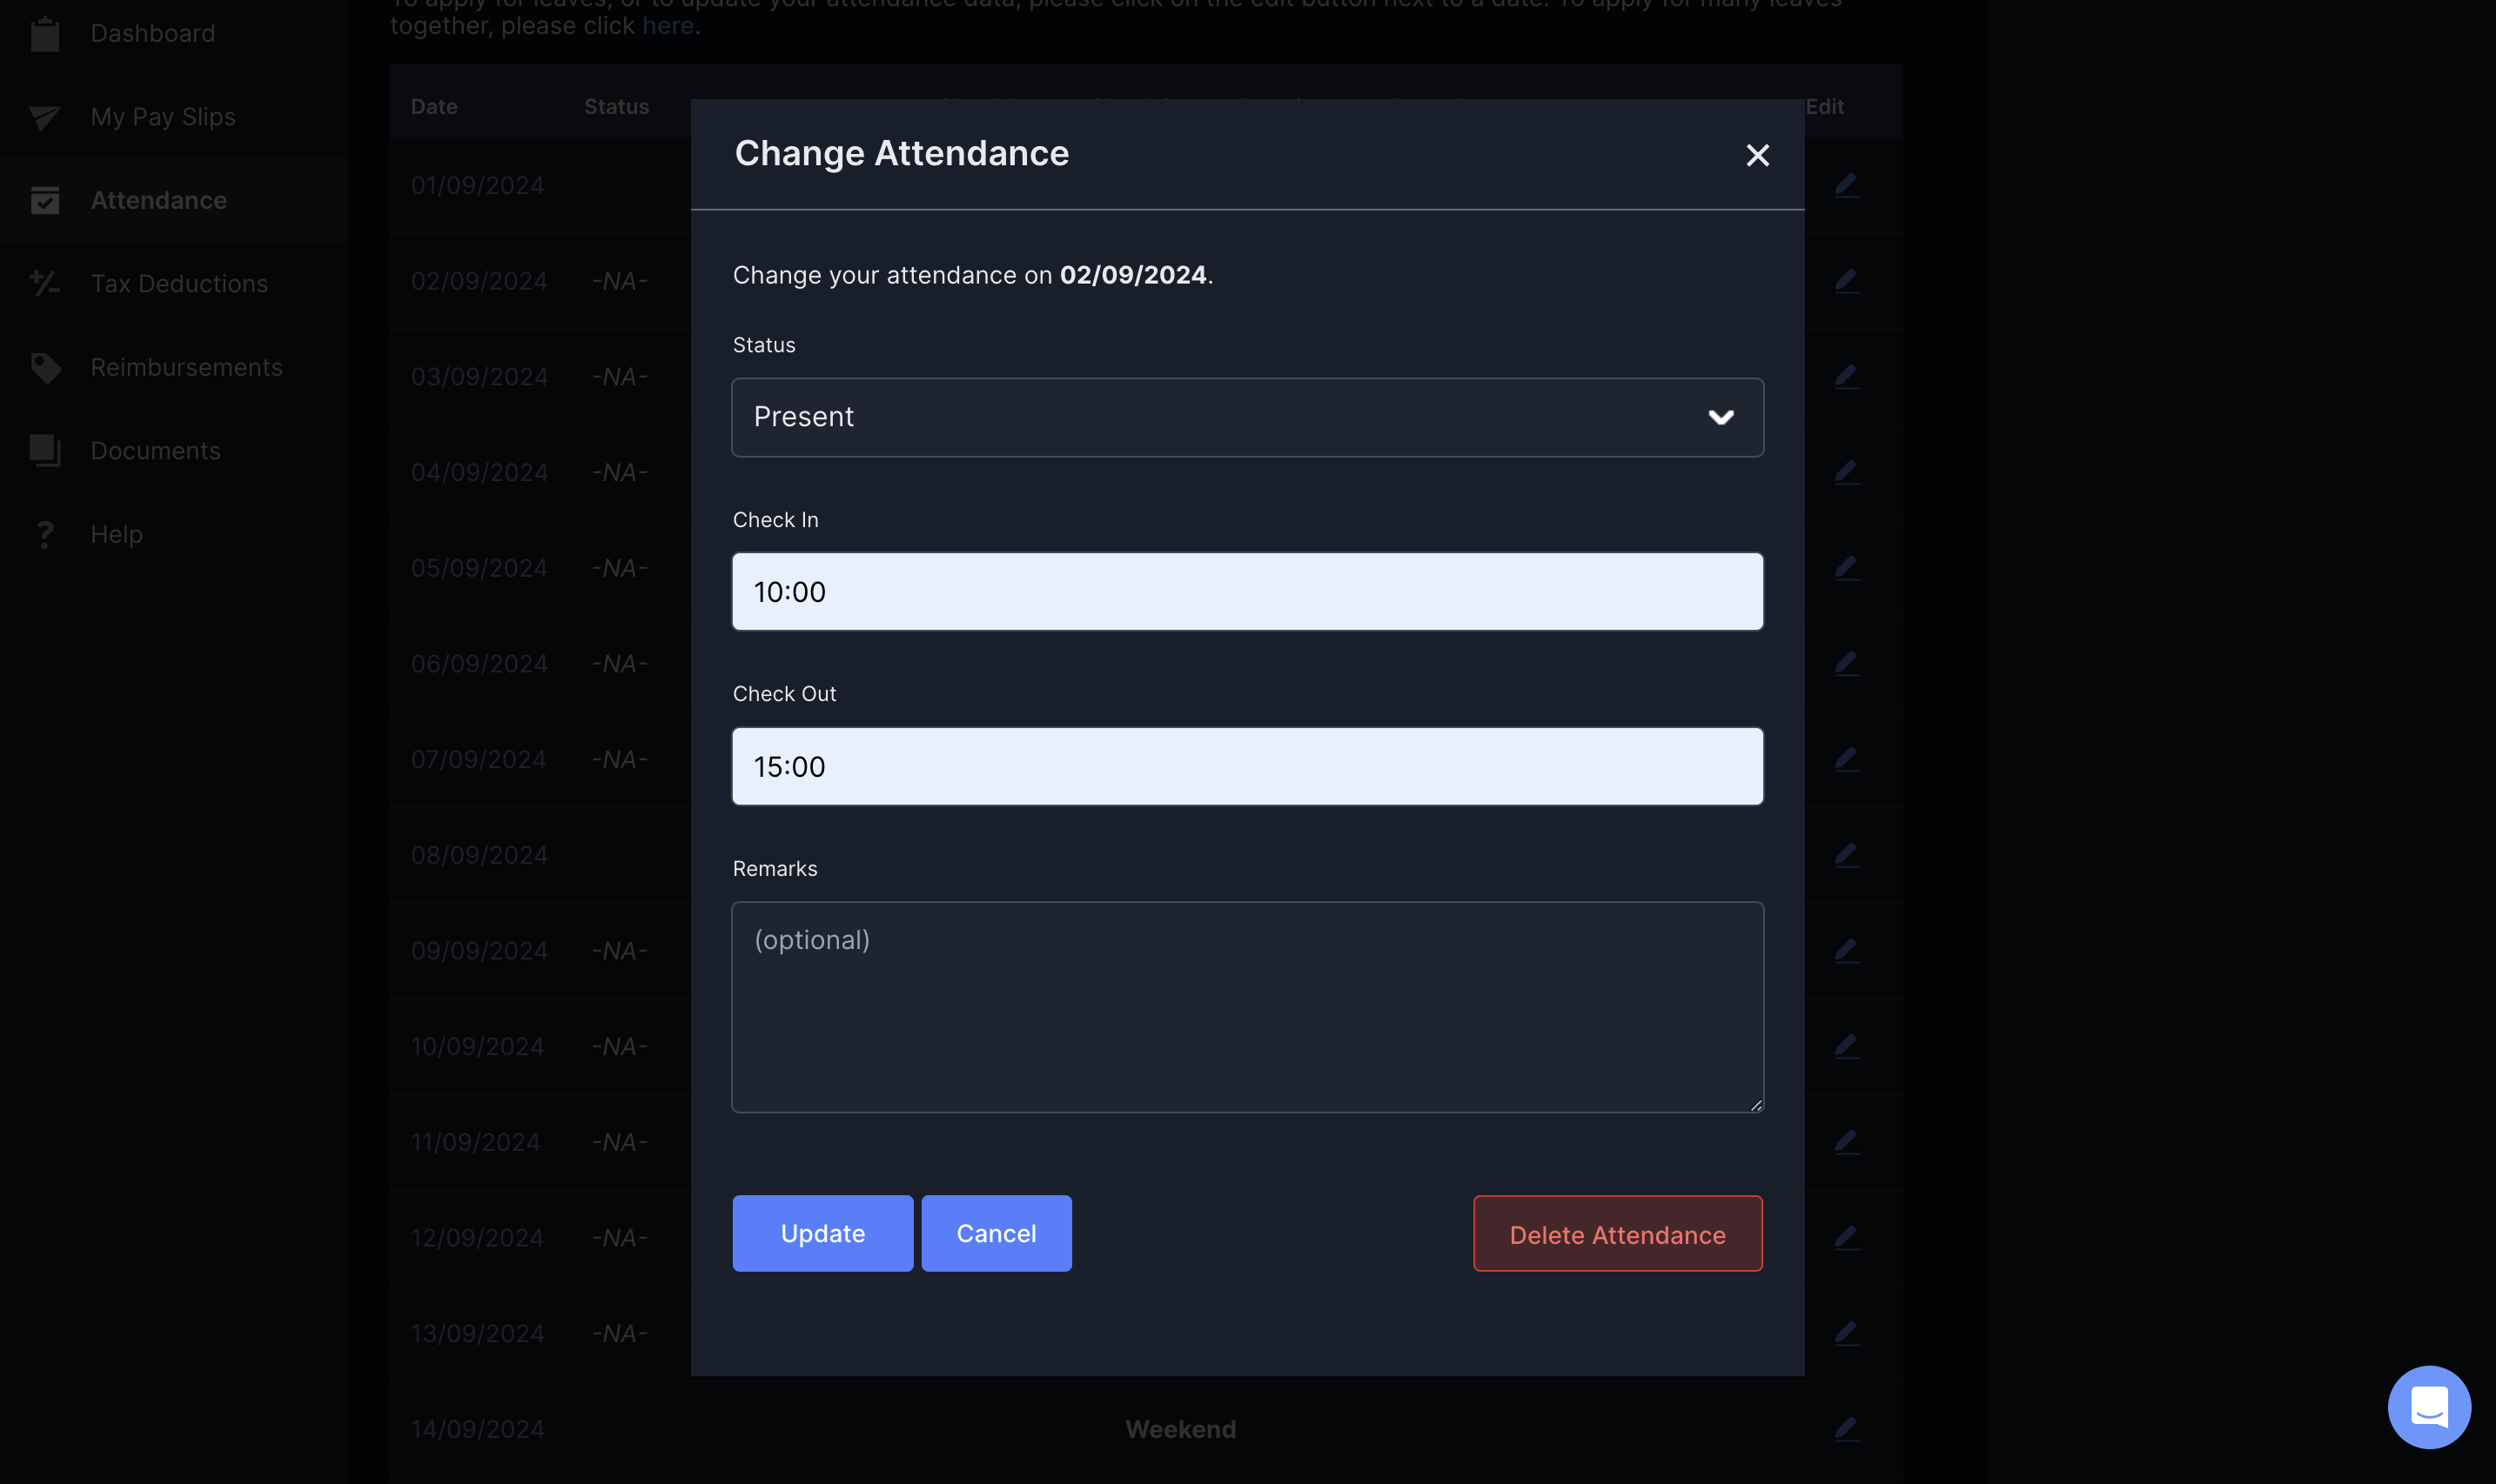Click the My Pay Slips icon

coord(48,117)
